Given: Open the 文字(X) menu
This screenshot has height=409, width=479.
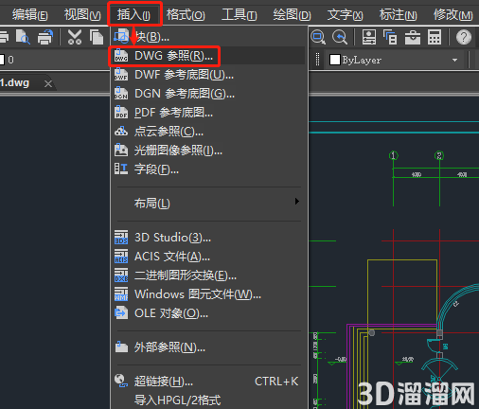Looking at the screenshot, I should tap(345, 14).
